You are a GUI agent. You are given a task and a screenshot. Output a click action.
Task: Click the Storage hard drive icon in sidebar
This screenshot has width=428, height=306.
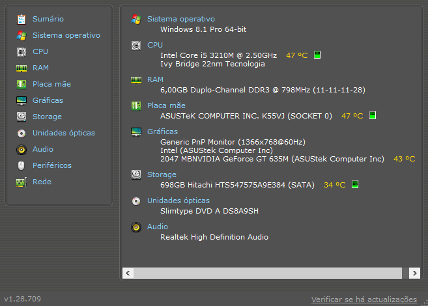pos(21,117)
